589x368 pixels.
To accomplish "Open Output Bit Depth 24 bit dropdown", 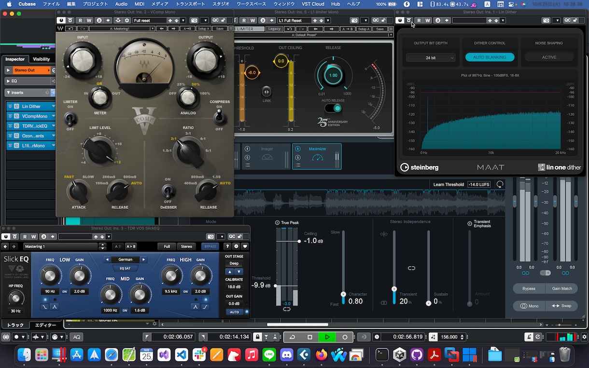I will (431, 58).
